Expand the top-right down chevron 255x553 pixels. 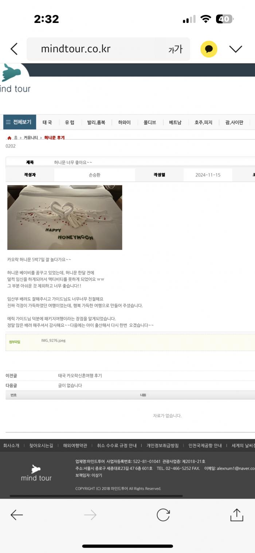click(236, 49)
